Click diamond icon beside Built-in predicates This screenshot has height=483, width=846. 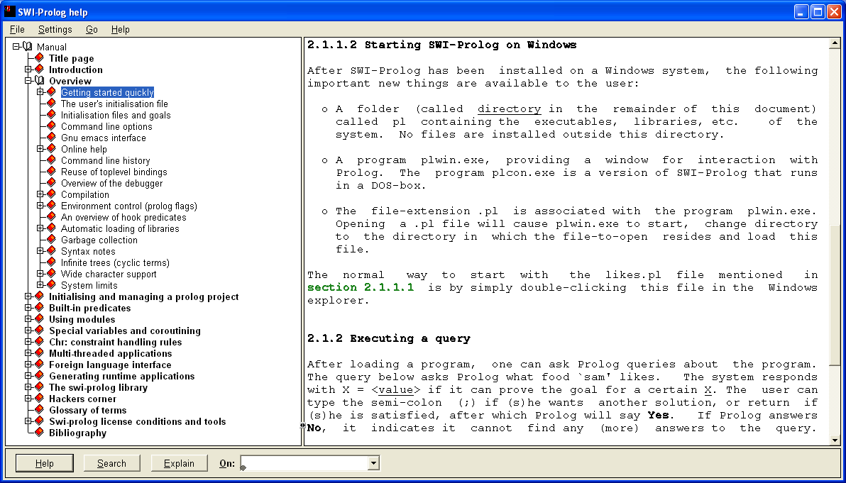pyautogui.click(x=39, y=307)
